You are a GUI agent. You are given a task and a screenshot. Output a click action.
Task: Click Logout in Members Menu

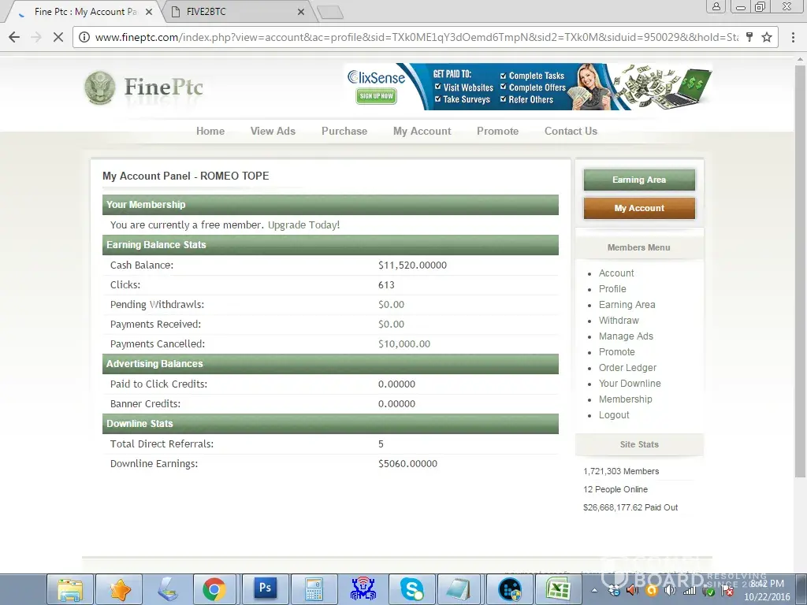tap(614, 415)
